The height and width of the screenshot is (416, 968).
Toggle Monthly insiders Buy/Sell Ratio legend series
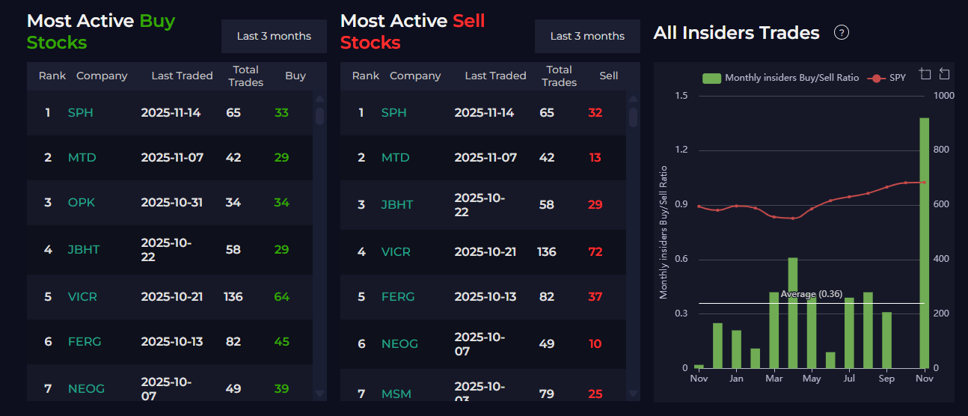pyautogui.click(x=781, y=78)
